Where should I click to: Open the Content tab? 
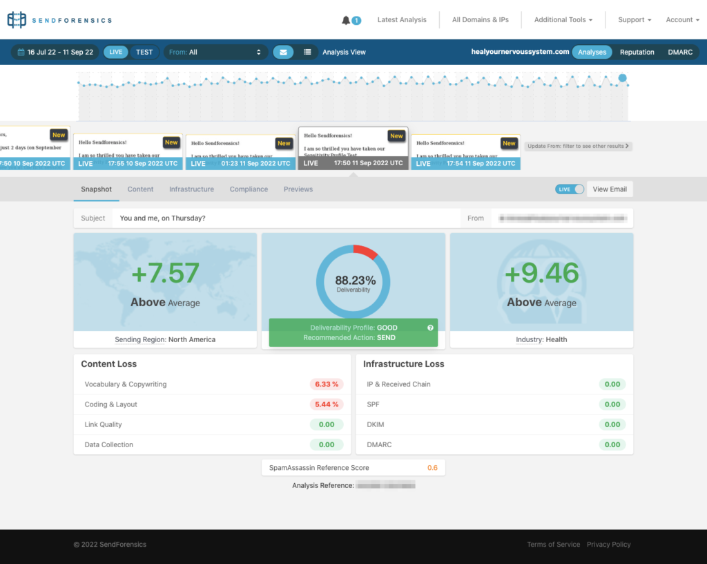[140, 189]
